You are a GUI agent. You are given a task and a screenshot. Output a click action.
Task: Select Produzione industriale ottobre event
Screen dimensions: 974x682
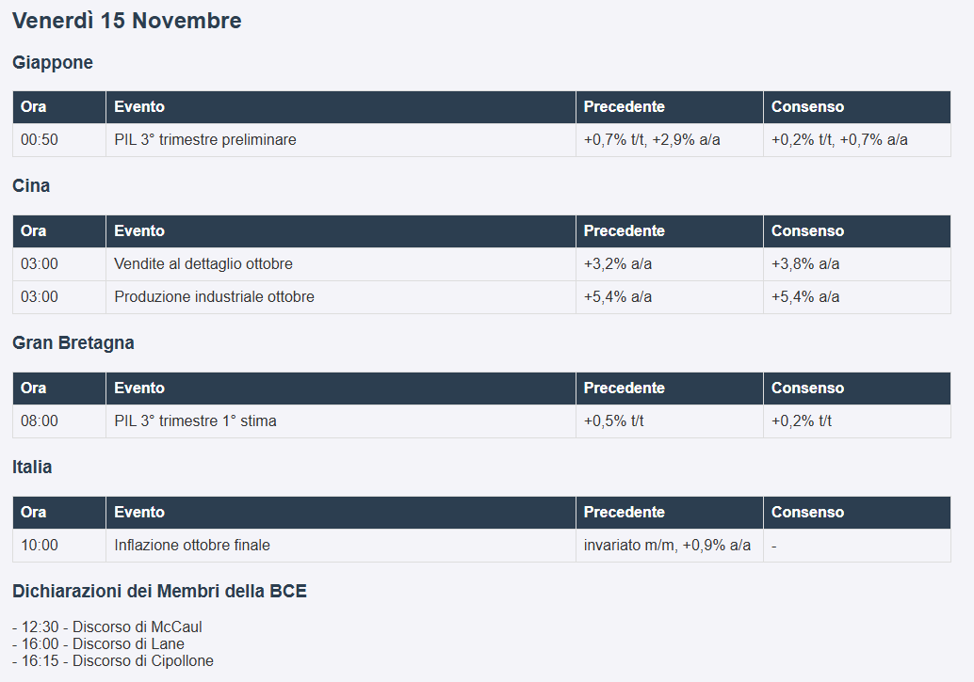pos(215,296)
